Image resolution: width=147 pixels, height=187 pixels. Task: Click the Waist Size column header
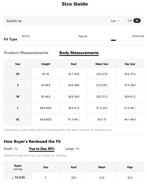102,64
